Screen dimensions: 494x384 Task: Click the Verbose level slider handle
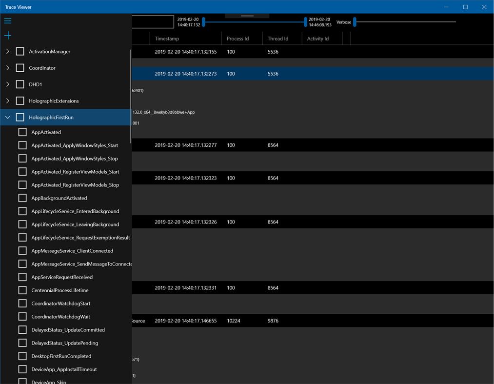[x=355, y=22]
